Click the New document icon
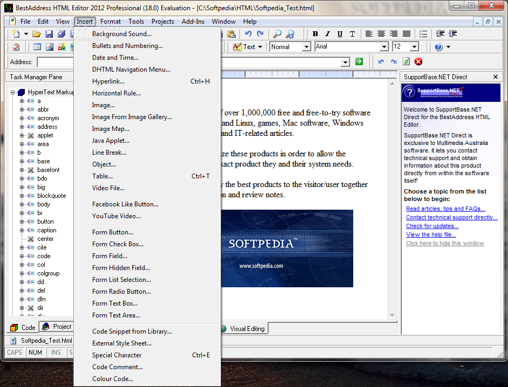The image size is (508, 387). click(16, 33)
